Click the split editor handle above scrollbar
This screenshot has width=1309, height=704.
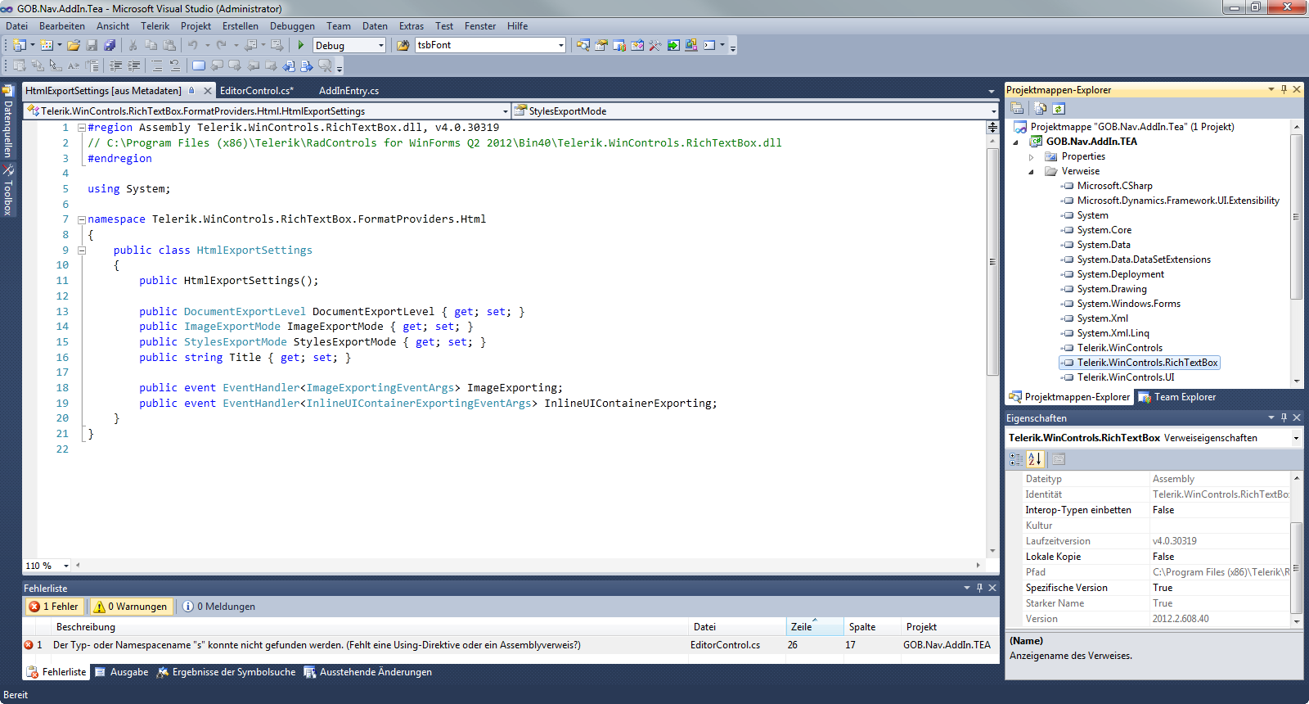[992, 127]
